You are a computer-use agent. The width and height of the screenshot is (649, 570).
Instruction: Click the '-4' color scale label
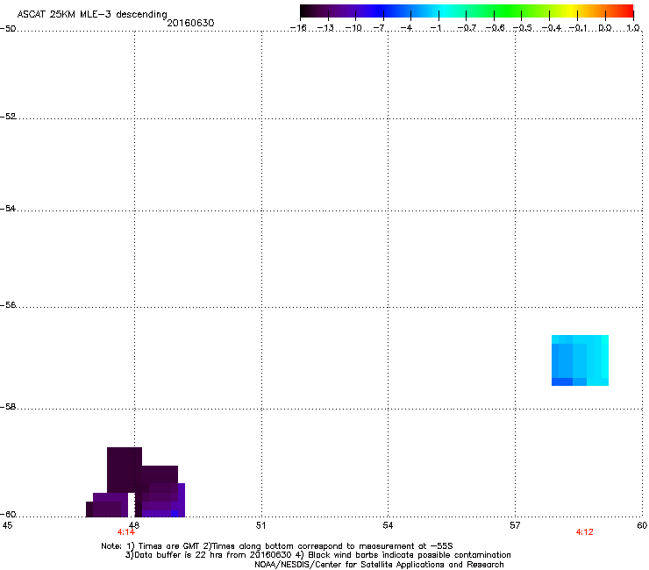[x=406, y=28]
